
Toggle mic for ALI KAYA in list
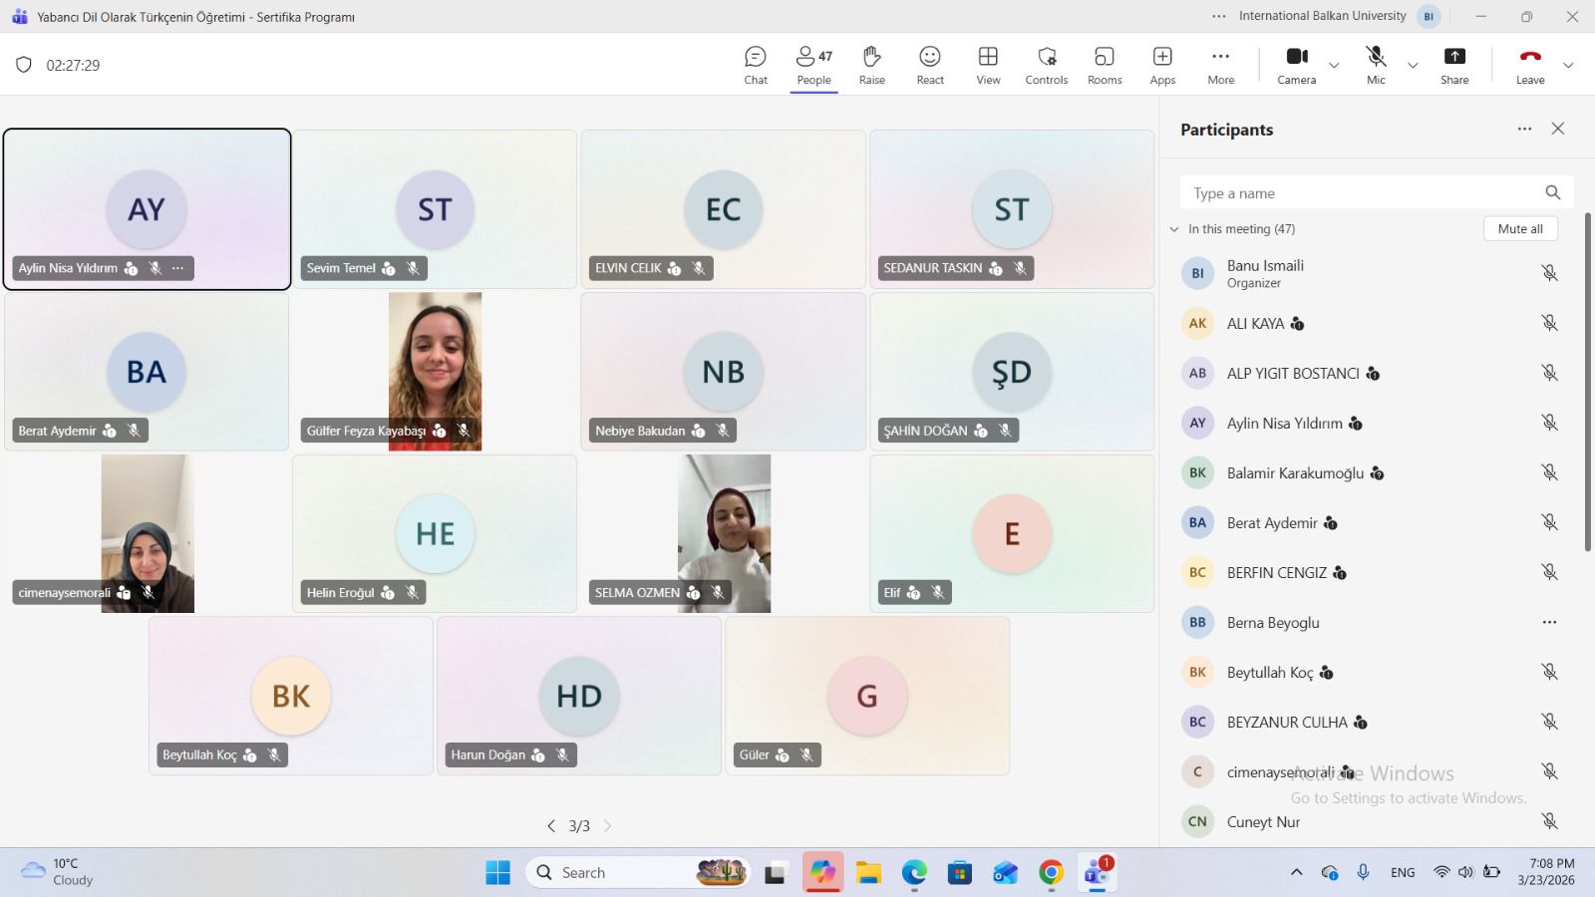[1549, 323]
